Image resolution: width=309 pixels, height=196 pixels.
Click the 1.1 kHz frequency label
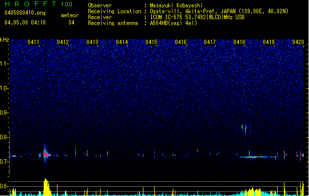(x=4, y=64)
